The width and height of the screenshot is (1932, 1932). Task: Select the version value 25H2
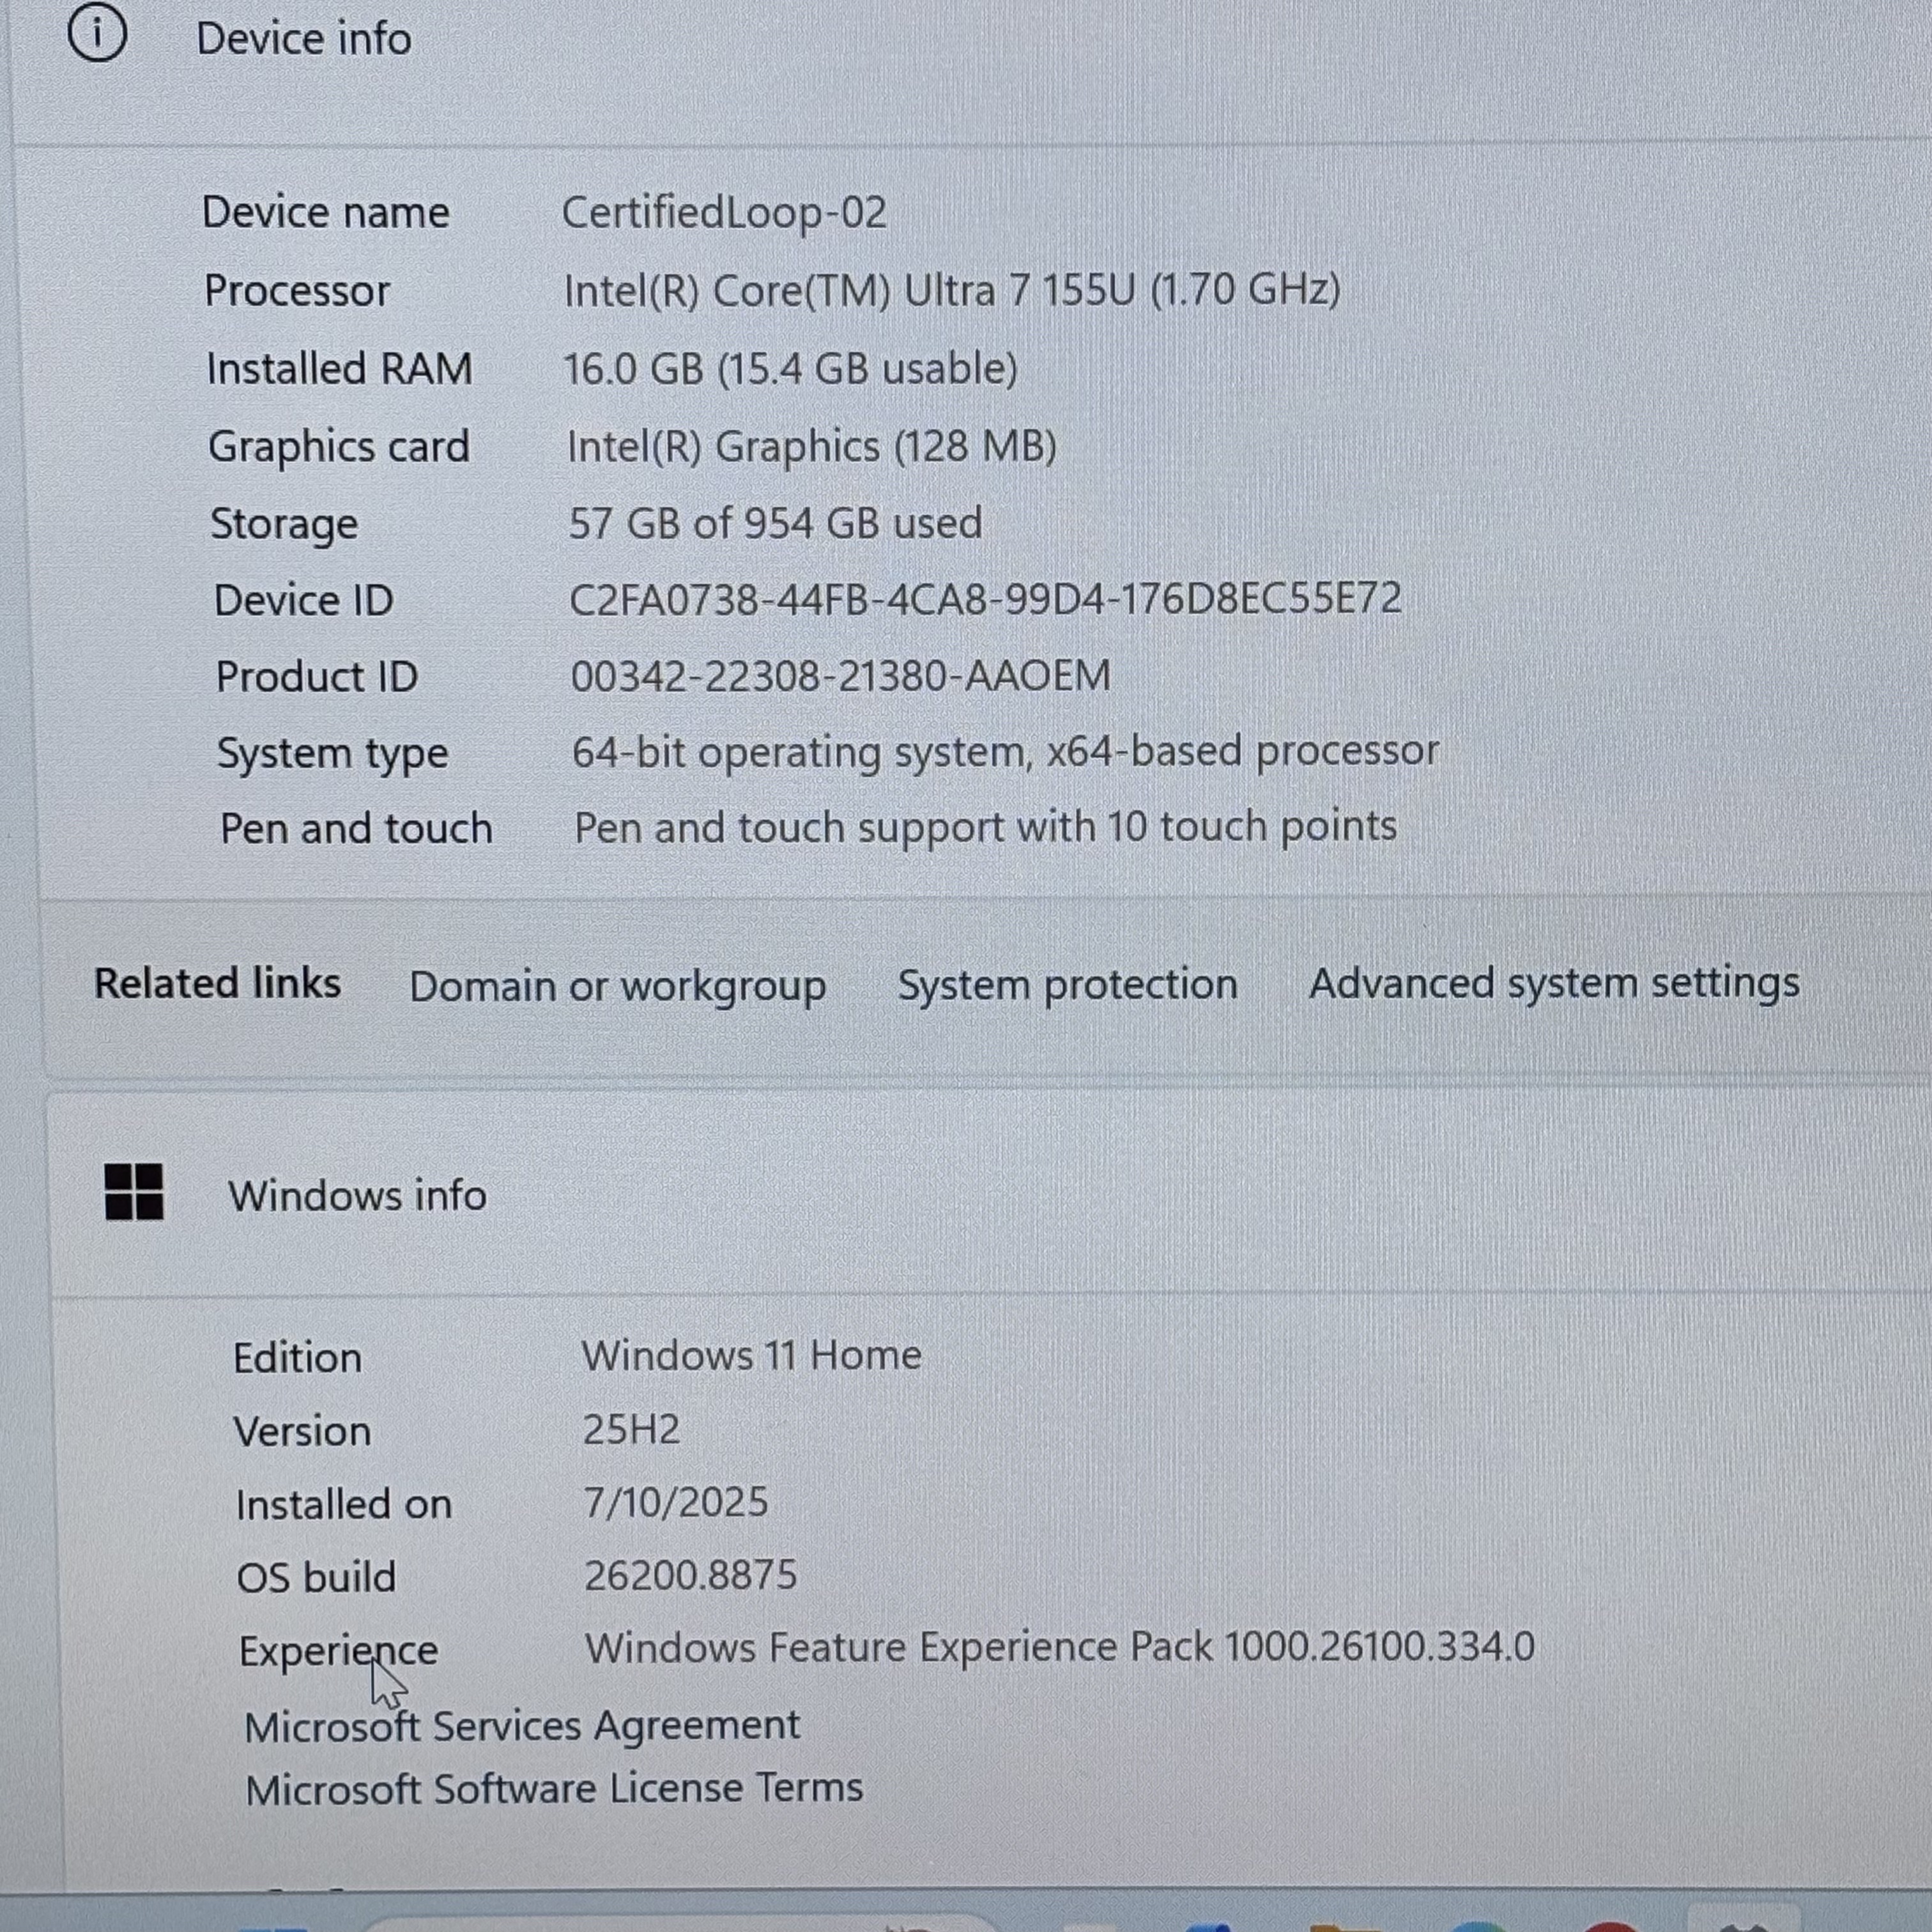(632, 1430)
